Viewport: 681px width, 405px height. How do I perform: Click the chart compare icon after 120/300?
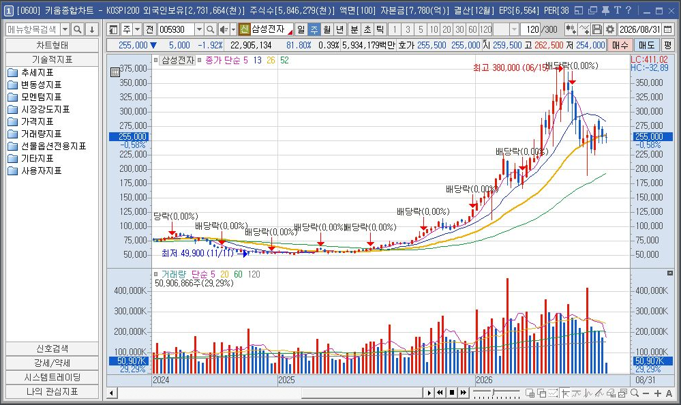(x=571, y=29)
